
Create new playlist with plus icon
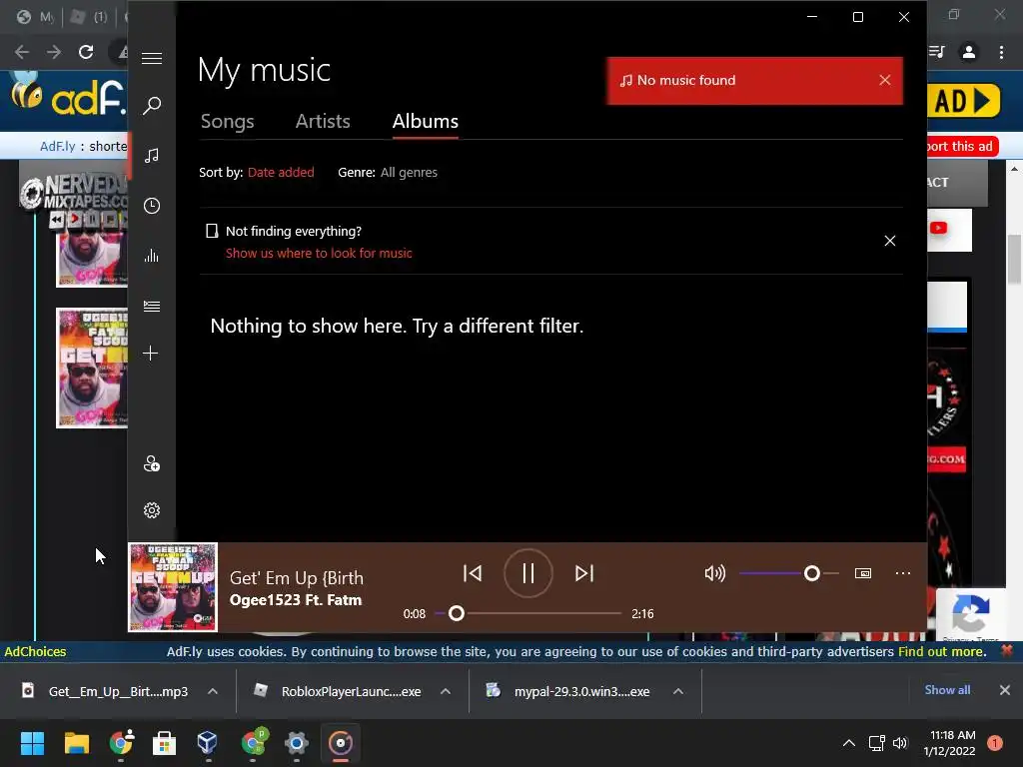coord(151,353)
